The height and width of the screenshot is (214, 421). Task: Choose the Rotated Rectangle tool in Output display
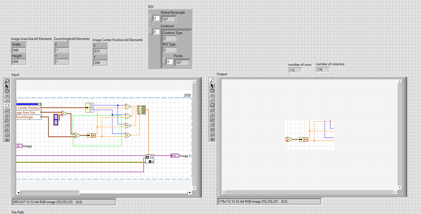212,110
